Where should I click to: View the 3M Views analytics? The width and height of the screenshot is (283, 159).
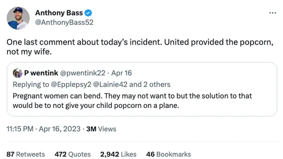point(101,129)
